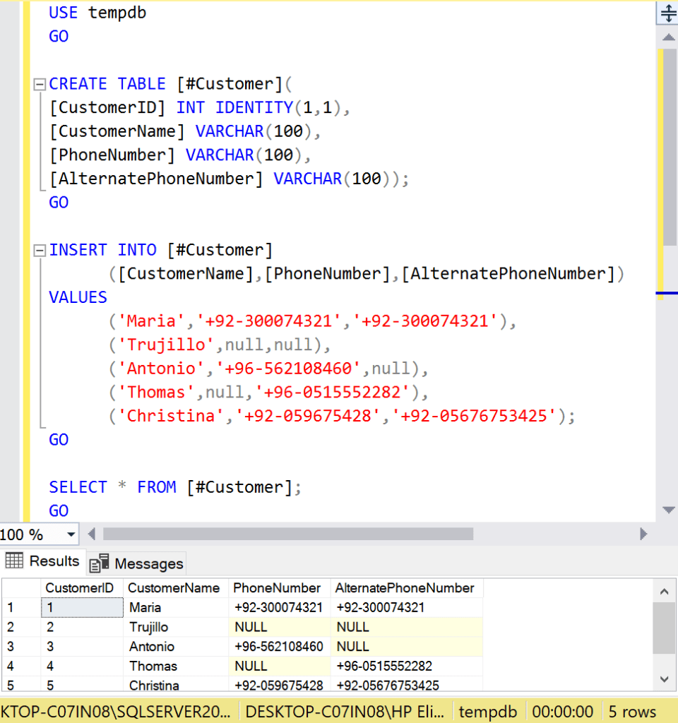Collapse the CREATE TABLE code block
Image resolution: width=678 pixels, height=723 pixels.
pos(40,84)
